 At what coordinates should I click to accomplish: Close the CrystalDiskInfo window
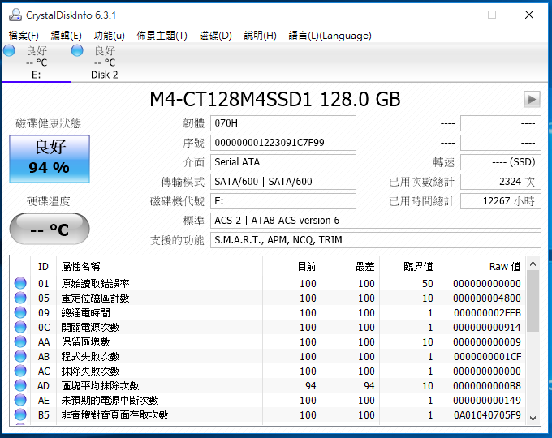pyautogui.click(x=529, y=15)
